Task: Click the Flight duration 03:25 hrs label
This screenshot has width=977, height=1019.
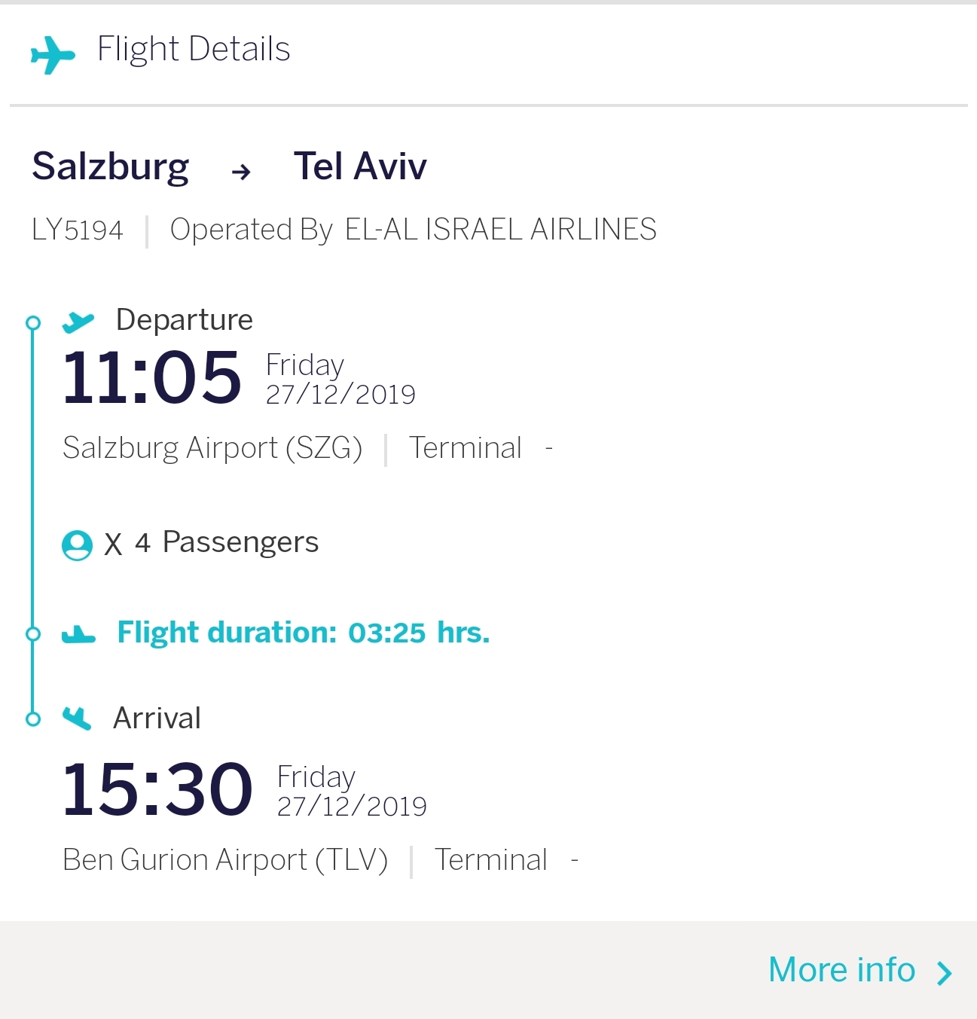Action: click(303, 633)
